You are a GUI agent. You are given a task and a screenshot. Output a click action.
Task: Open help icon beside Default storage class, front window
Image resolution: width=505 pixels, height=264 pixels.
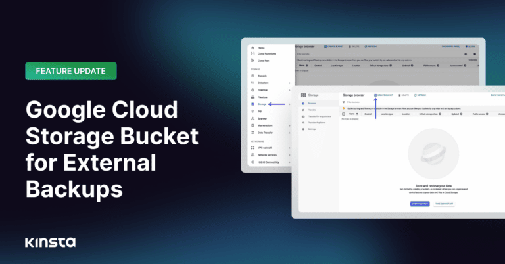(x=440, y=114)
